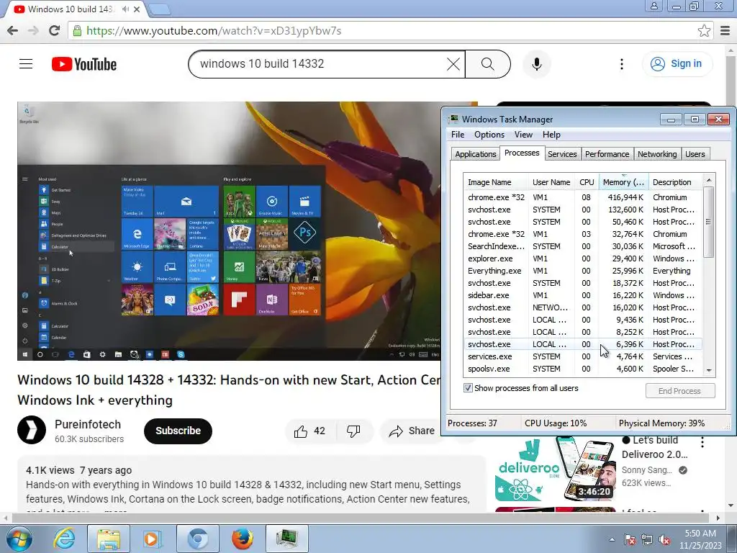The width and height of the screenshot is (737, 553).
Task: Click the End Process button
Action: click(680, 391)
